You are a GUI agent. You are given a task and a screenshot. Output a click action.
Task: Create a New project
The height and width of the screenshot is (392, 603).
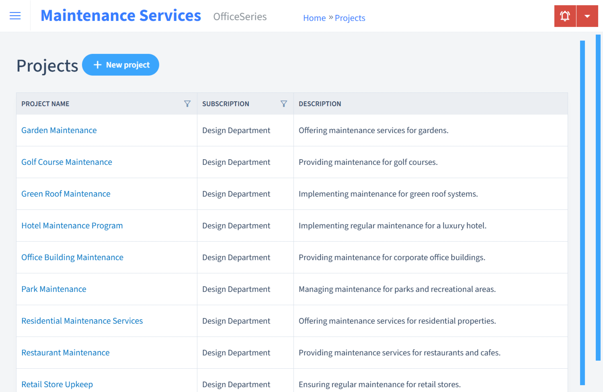tap(121, 64)
